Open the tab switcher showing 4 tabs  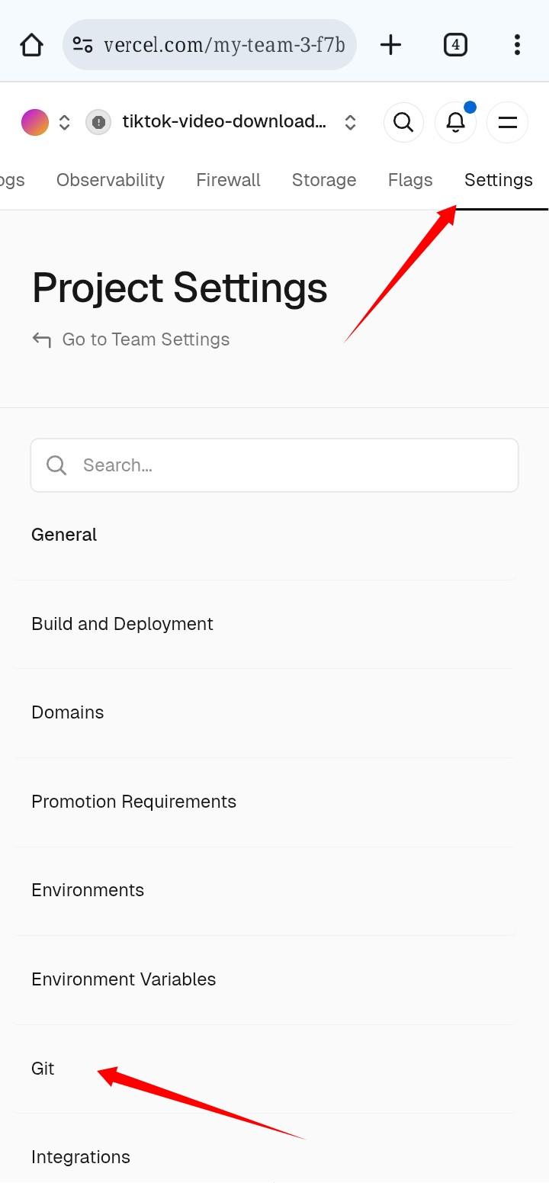tap(455, 45)
